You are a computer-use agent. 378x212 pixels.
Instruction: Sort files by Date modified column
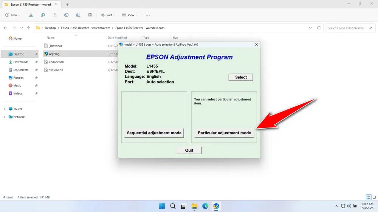point(117,38)
